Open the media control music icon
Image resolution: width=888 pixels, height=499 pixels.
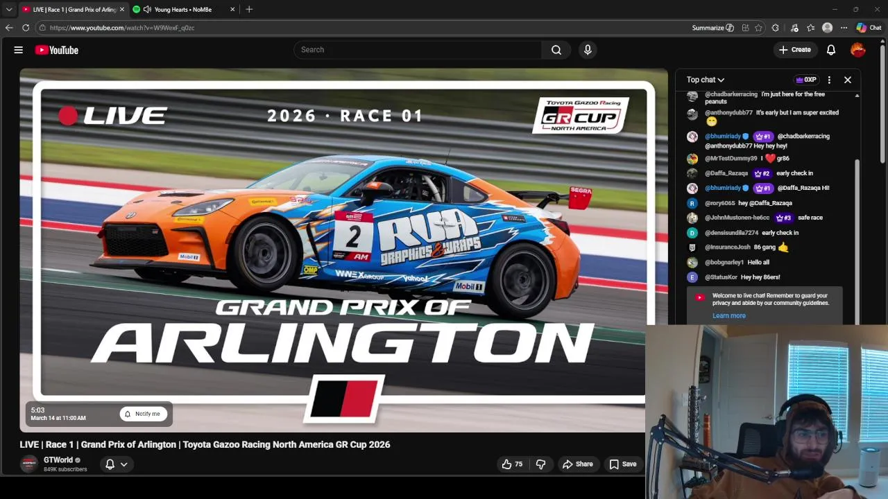pyautogui.click(x=794, y=28)
